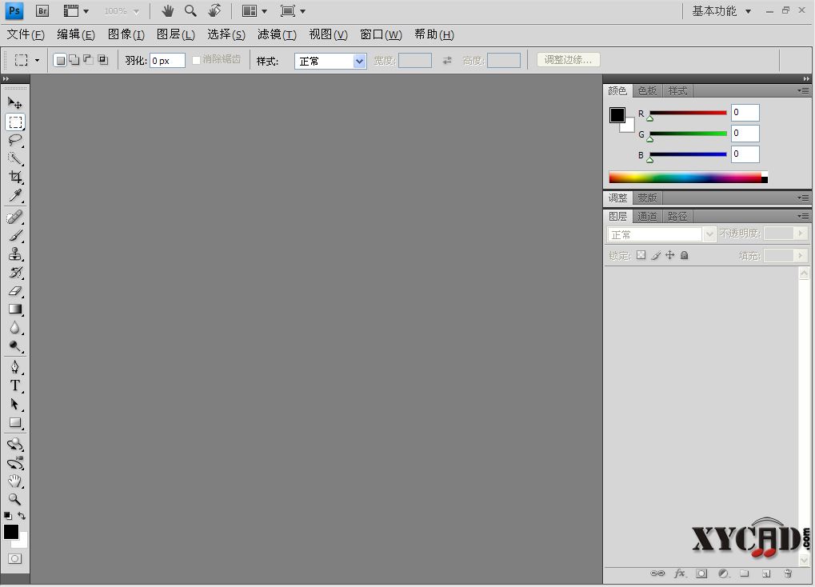Select the Magic Wand tool
This screenshot has width=815, height=587.
tap(15, 158)
